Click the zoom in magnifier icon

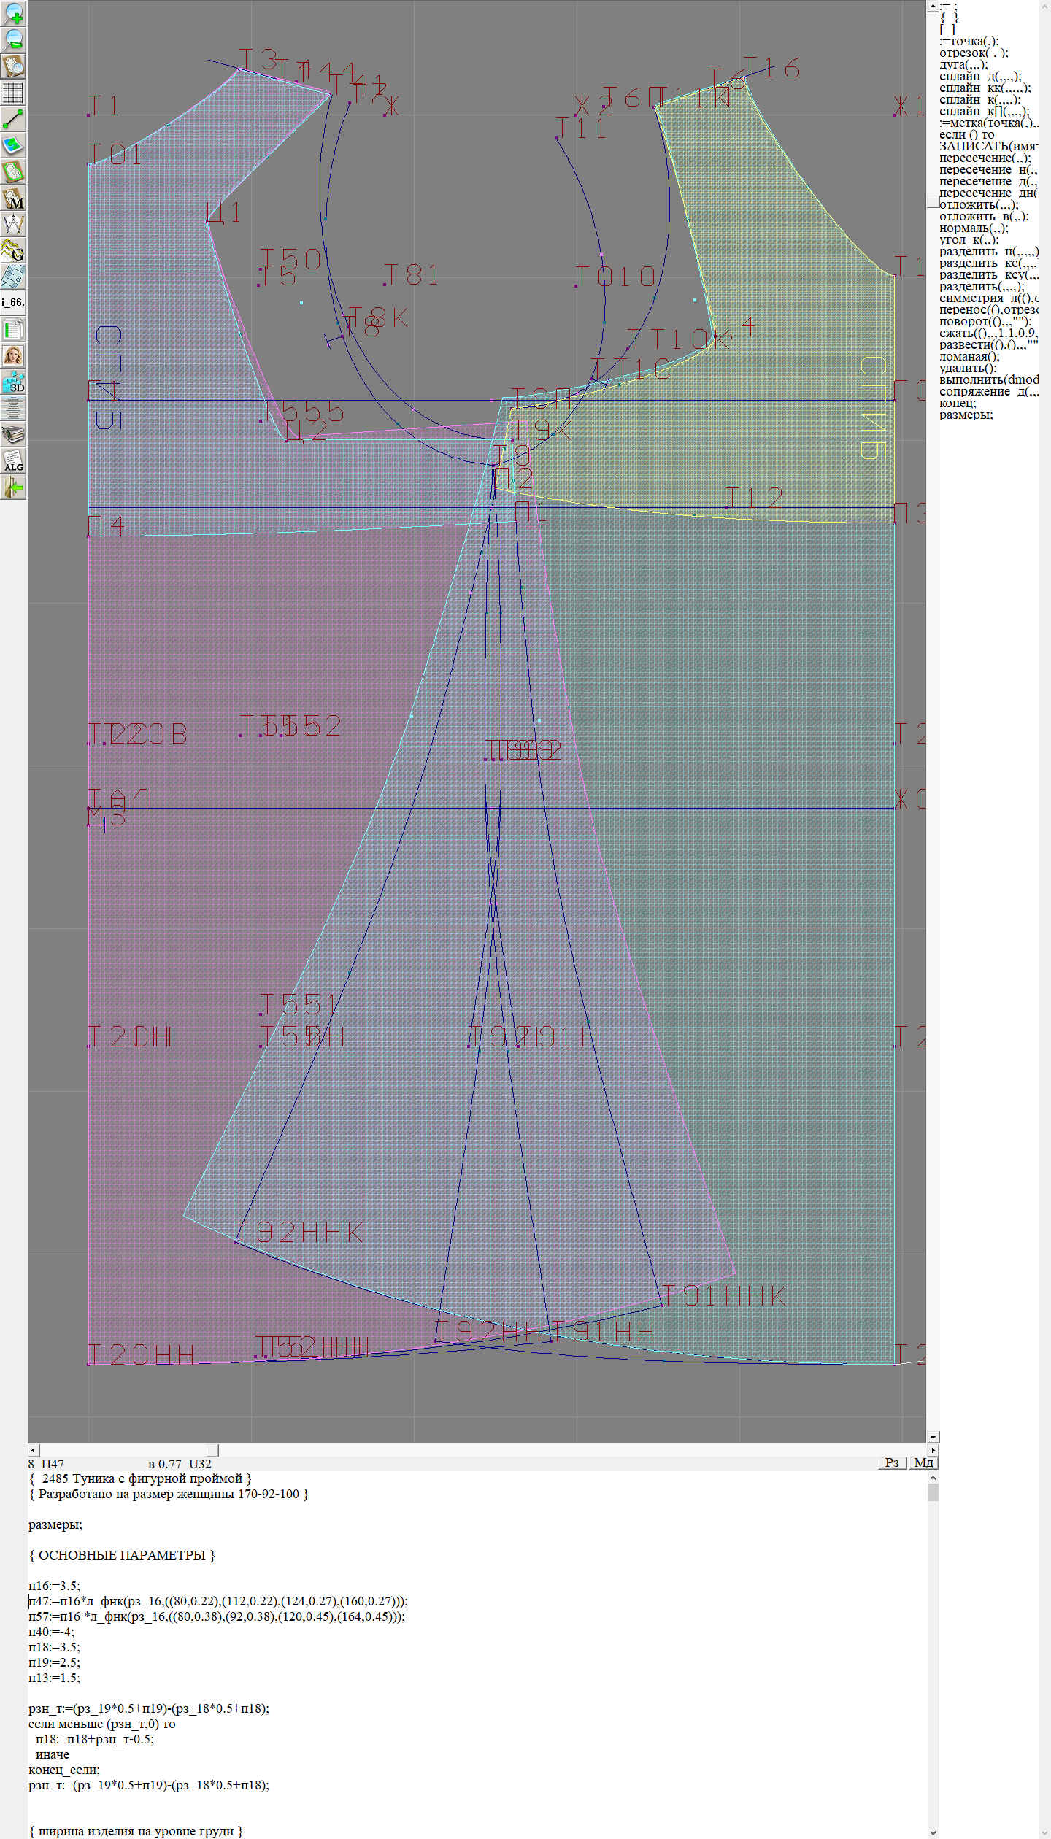(x=13, y=13)
